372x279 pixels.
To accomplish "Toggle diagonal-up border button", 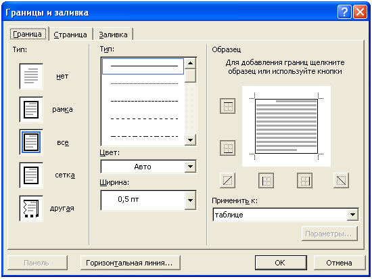I will click(227, 181).
